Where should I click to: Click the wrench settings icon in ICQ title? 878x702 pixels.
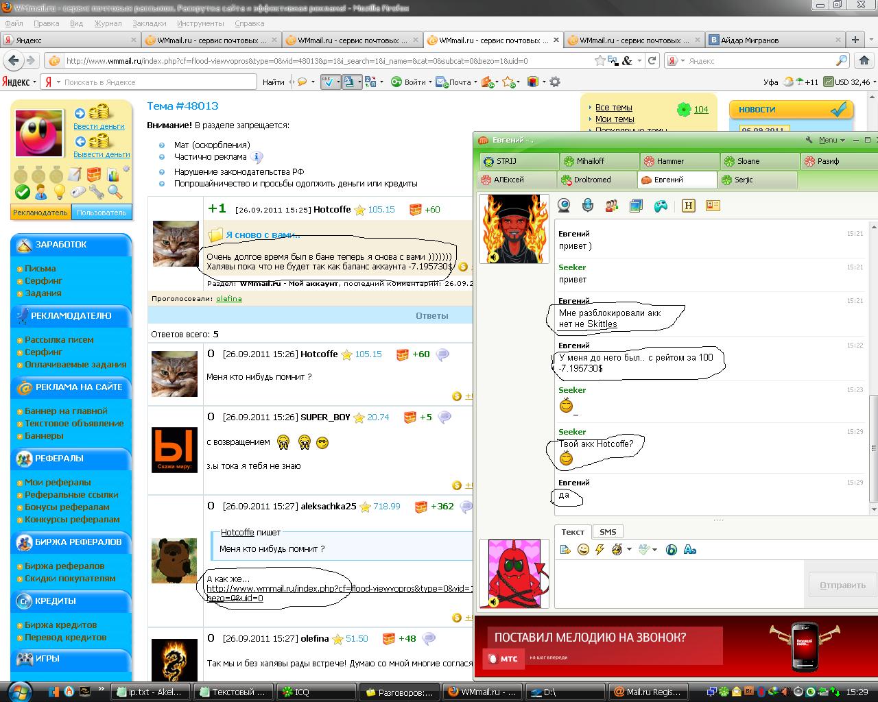tap(809, 140)
